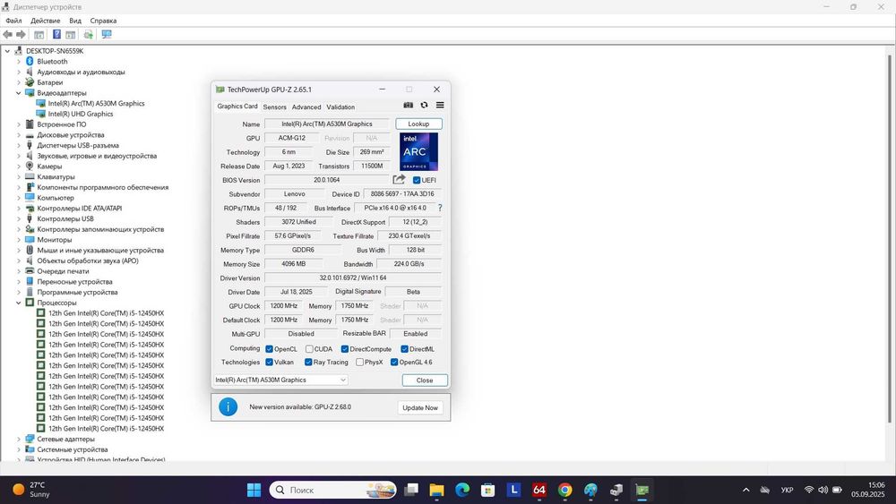Switch to the Sensors tab

coord(274,107)
